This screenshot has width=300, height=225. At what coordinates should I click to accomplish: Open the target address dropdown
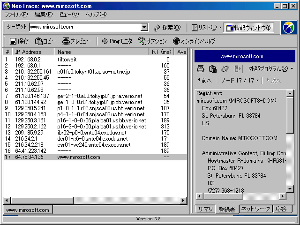144,27
